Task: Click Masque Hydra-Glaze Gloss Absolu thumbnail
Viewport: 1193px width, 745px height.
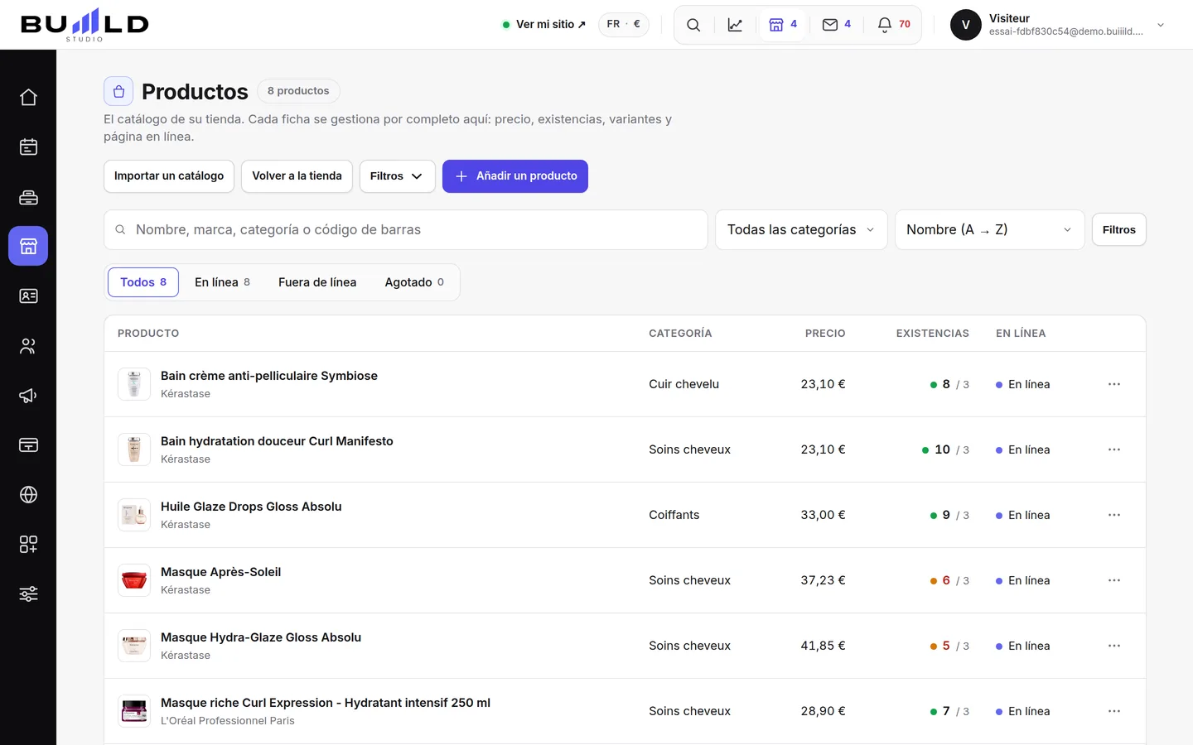Action: [x=134, y=646]
